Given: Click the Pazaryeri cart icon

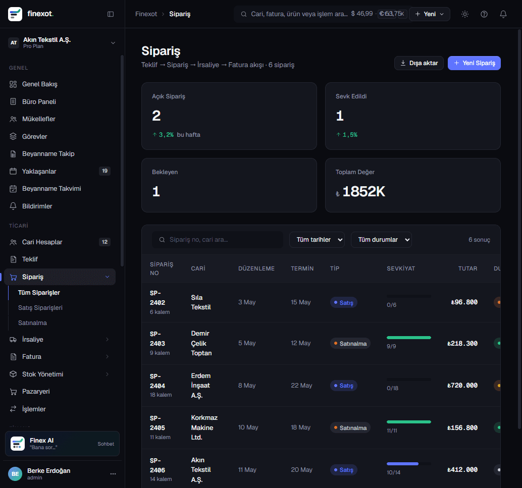Looking at the screenshot, I should [13, 392].
